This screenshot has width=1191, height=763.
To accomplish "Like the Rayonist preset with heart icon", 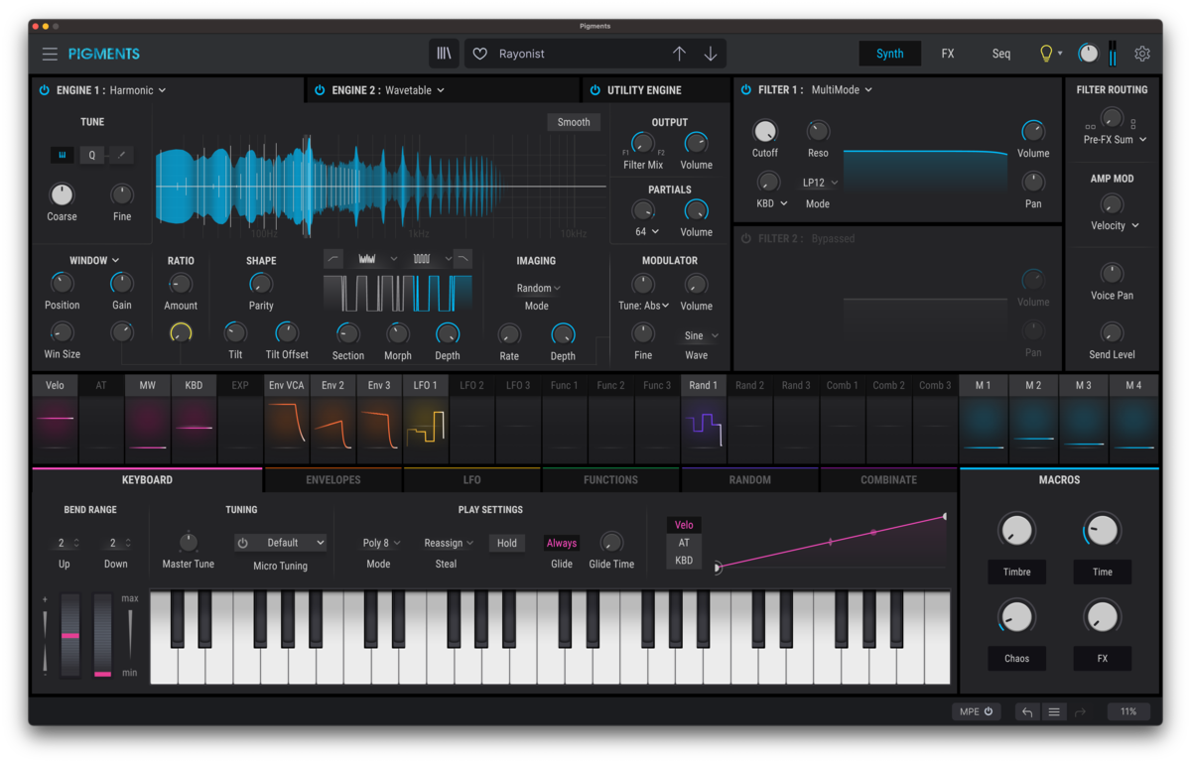I will click(480, 54).
